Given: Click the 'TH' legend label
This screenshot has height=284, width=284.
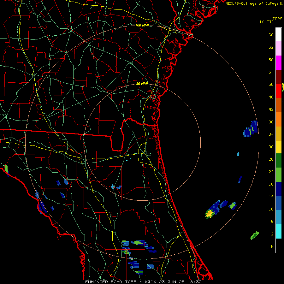Looking at the screenshot, I should [x=271, y=246].
